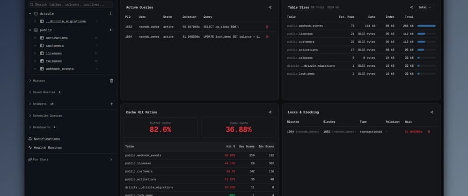The height and width of the screenshot is (196, 468).
Task: Expand the __drizzle_migrations table
Action: (x=35, y=21)
